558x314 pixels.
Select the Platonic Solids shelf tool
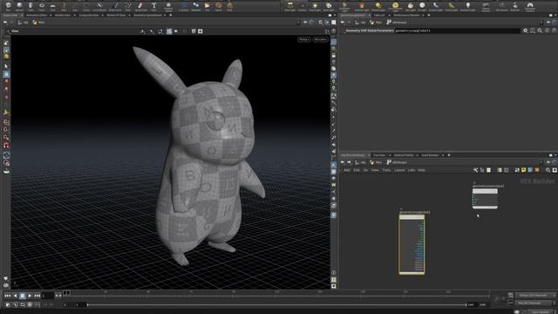coord(168,6)
